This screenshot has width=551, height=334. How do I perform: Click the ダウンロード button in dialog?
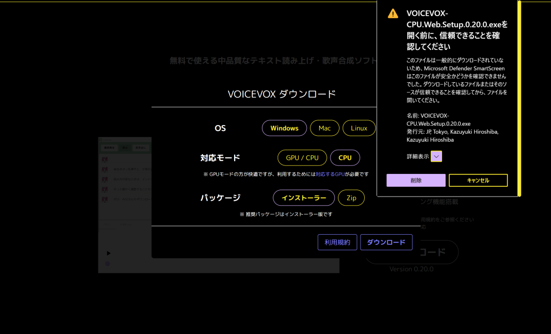386,242
